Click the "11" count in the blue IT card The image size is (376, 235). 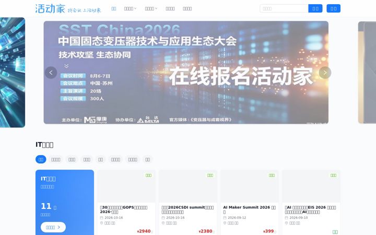click(x=46, y=206)
